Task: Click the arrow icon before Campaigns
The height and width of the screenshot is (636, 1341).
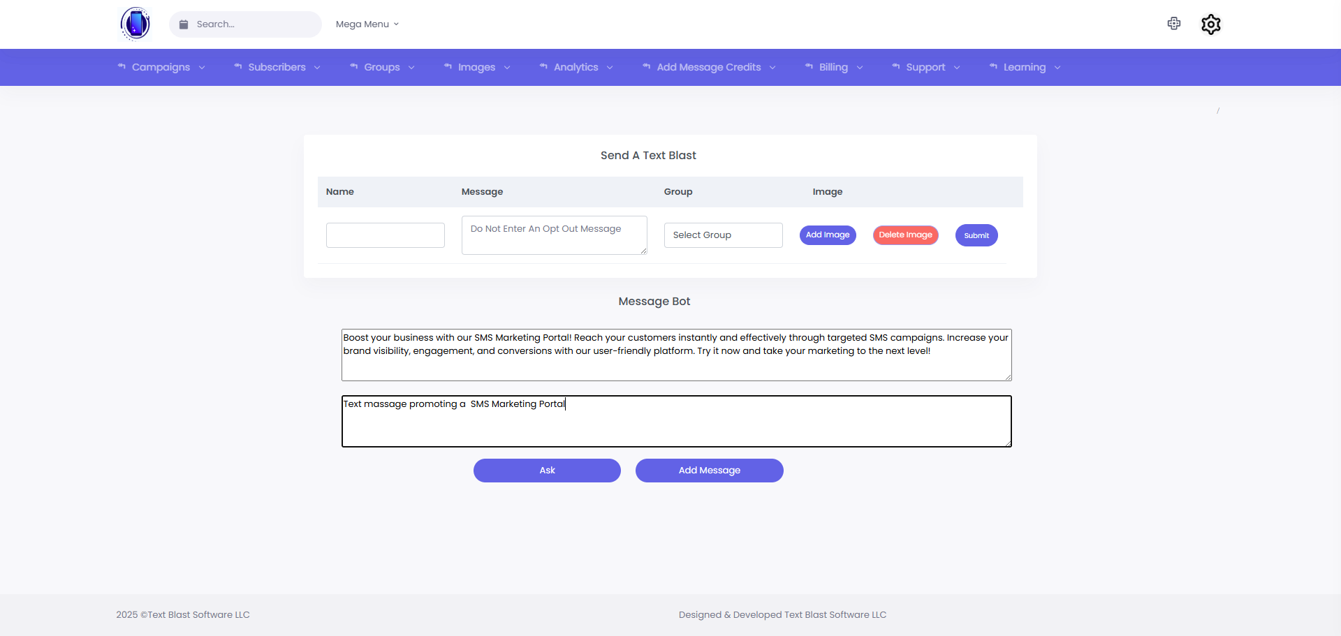Action: (x=122, y=67)
